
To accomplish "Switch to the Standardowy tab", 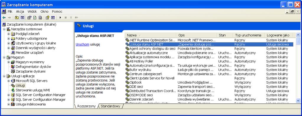I will [x=110, y=106].
